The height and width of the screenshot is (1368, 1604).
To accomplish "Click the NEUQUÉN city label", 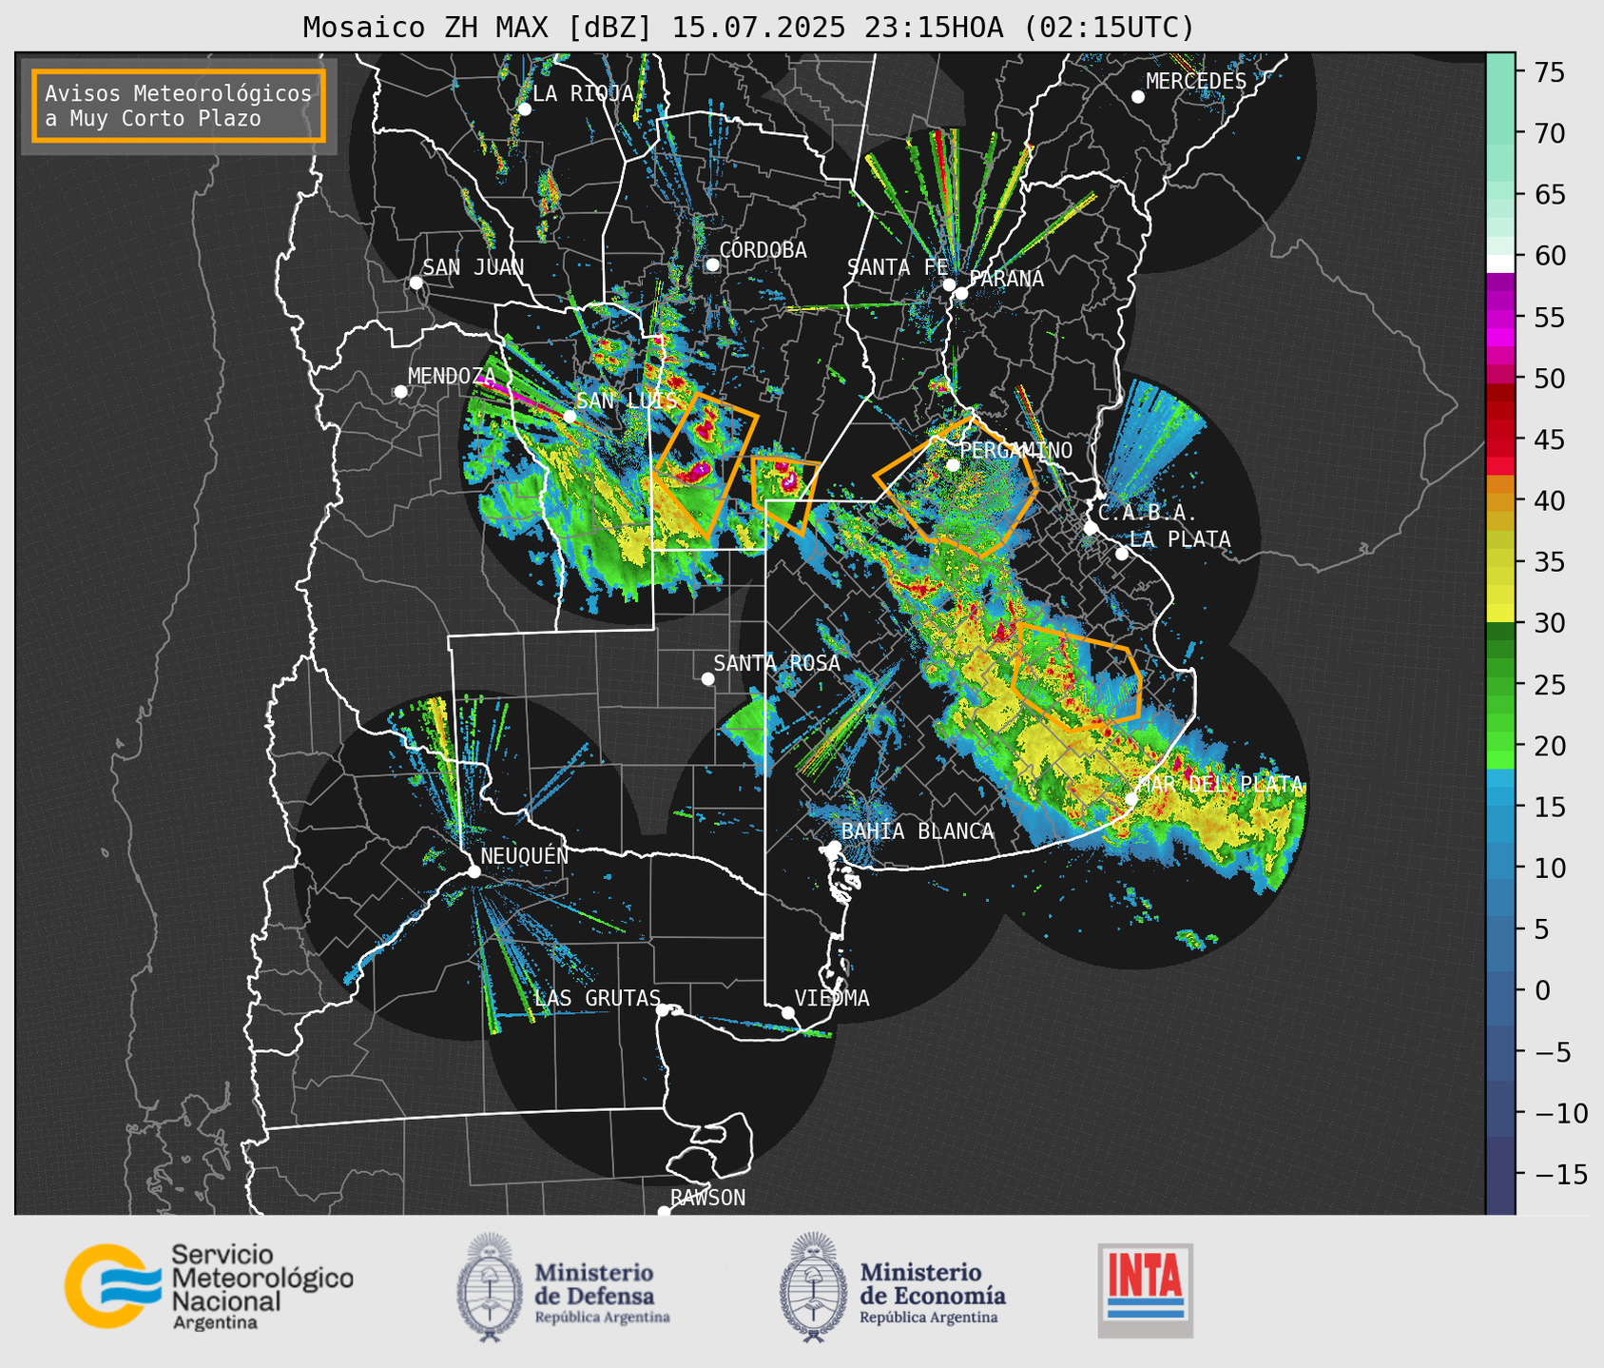I will [x=525, y=855].
